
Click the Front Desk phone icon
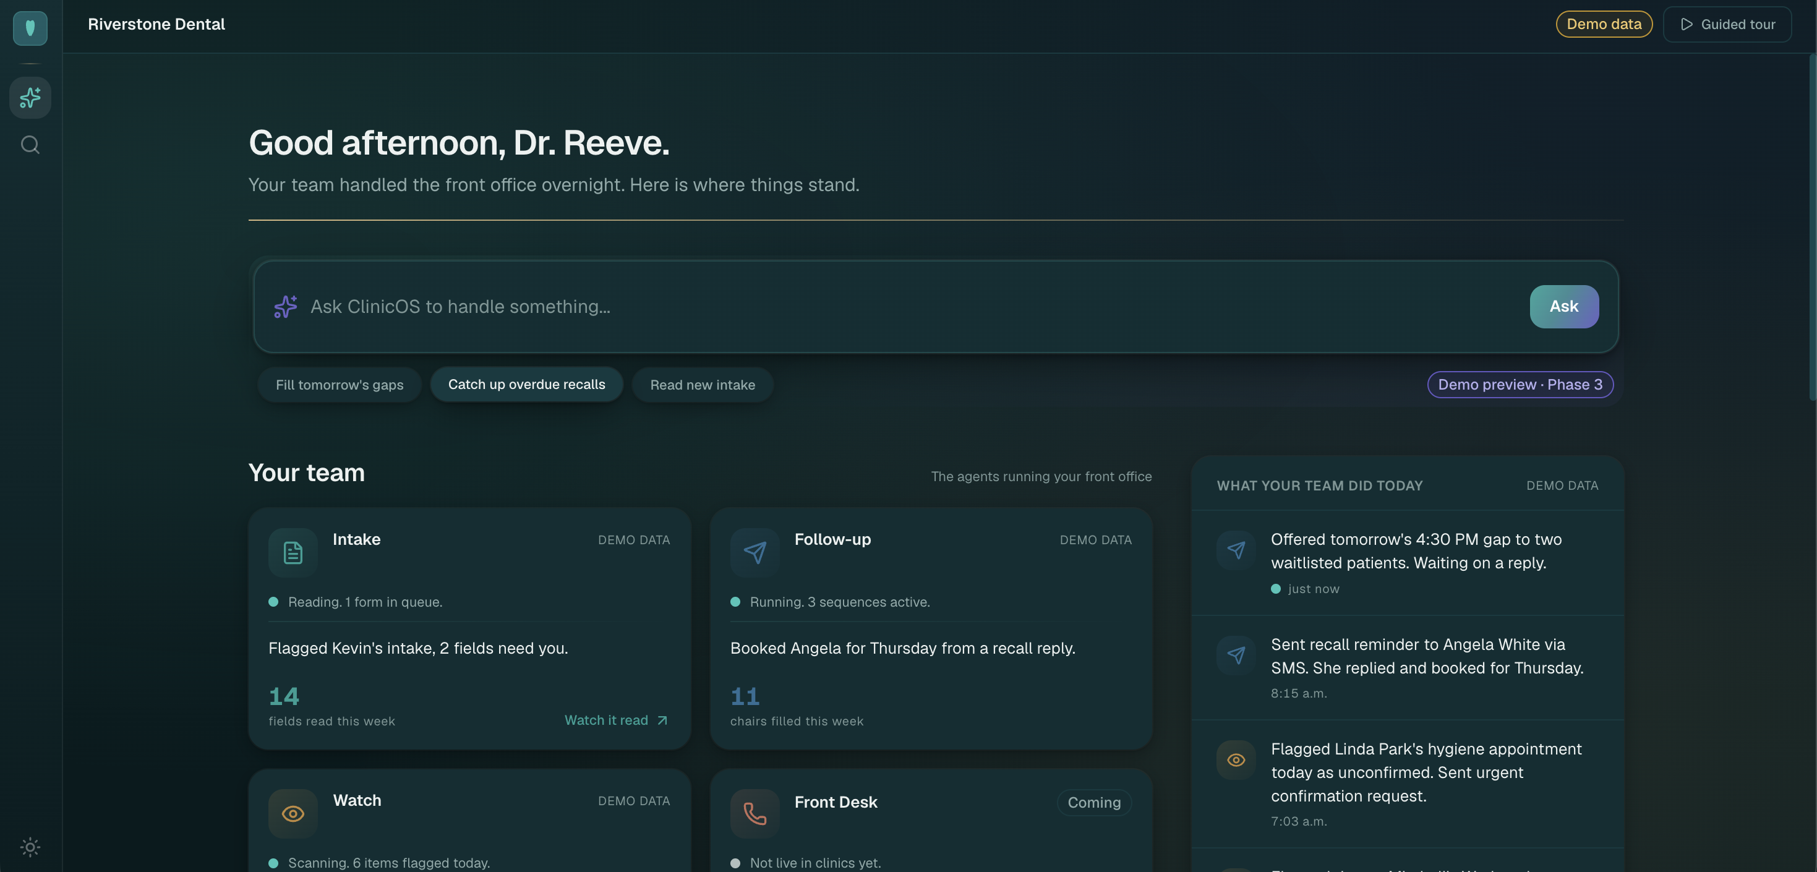pos(755,813)
